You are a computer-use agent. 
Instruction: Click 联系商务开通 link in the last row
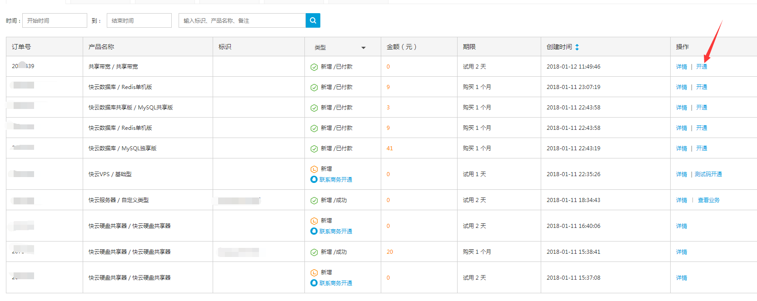[x=335, y=283]
